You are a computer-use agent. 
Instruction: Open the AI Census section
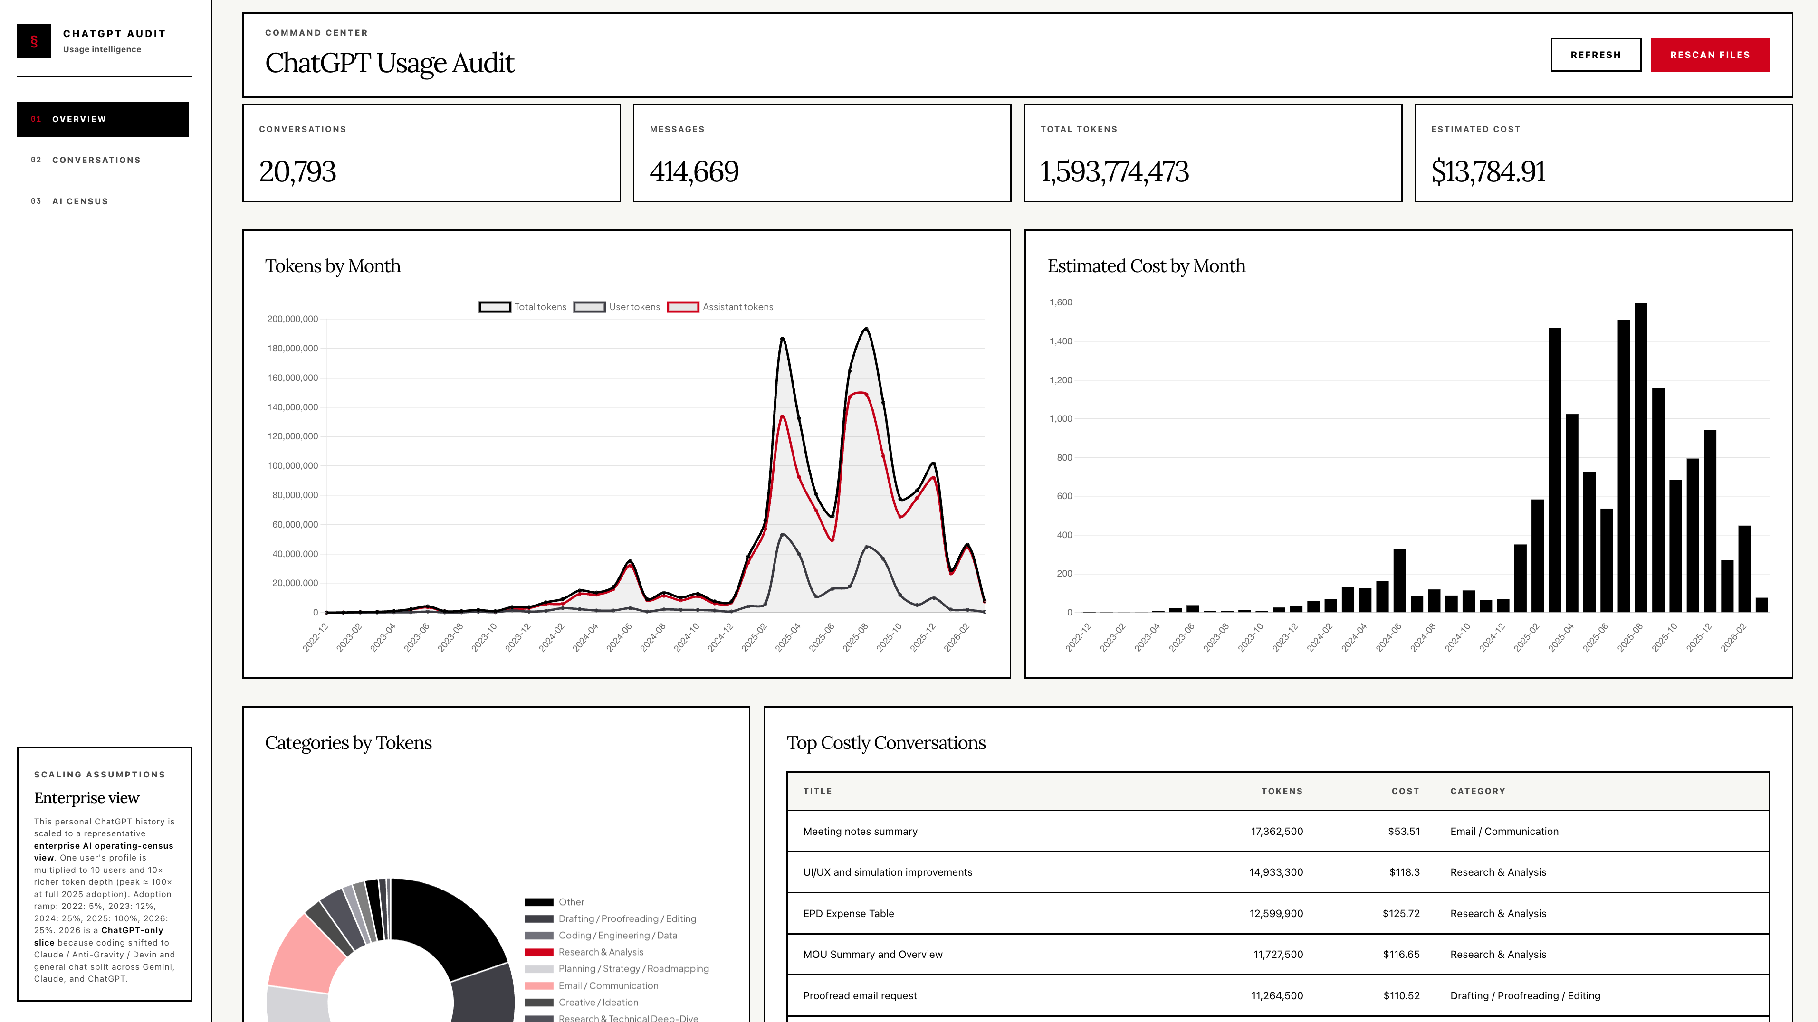pyautogui.click(x=103, y=201)
